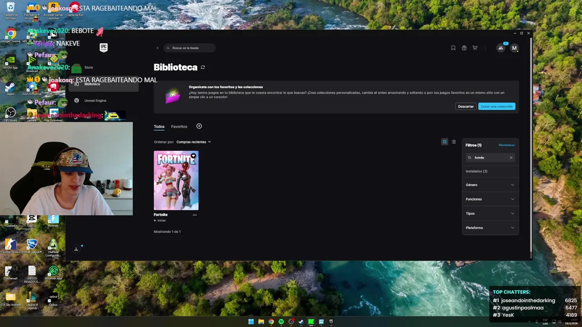Viewport: 582px width, 327px height.
Task: Click the Fortnite title text
Action: [161, 215]
